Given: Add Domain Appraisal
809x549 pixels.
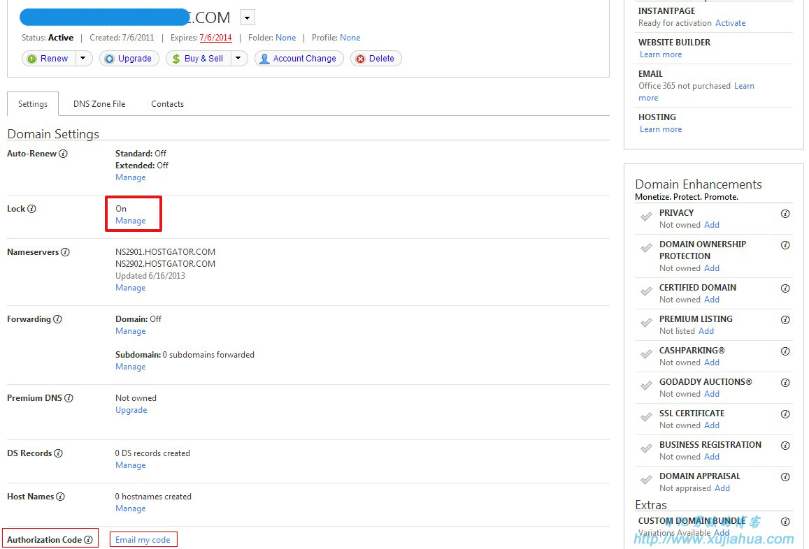Looking at the screenshot, I should click(x=722, y=488).
